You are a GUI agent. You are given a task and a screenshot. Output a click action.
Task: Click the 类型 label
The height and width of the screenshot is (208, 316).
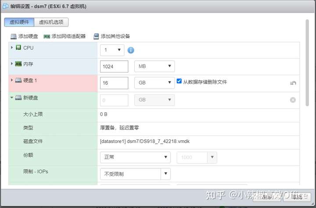[28, 128]
